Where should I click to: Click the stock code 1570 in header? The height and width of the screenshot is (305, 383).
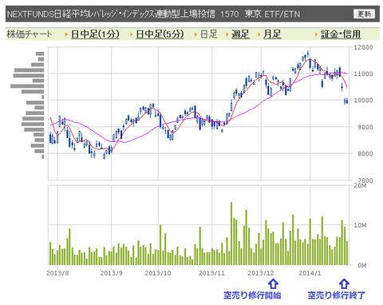(x=229, y=14)
